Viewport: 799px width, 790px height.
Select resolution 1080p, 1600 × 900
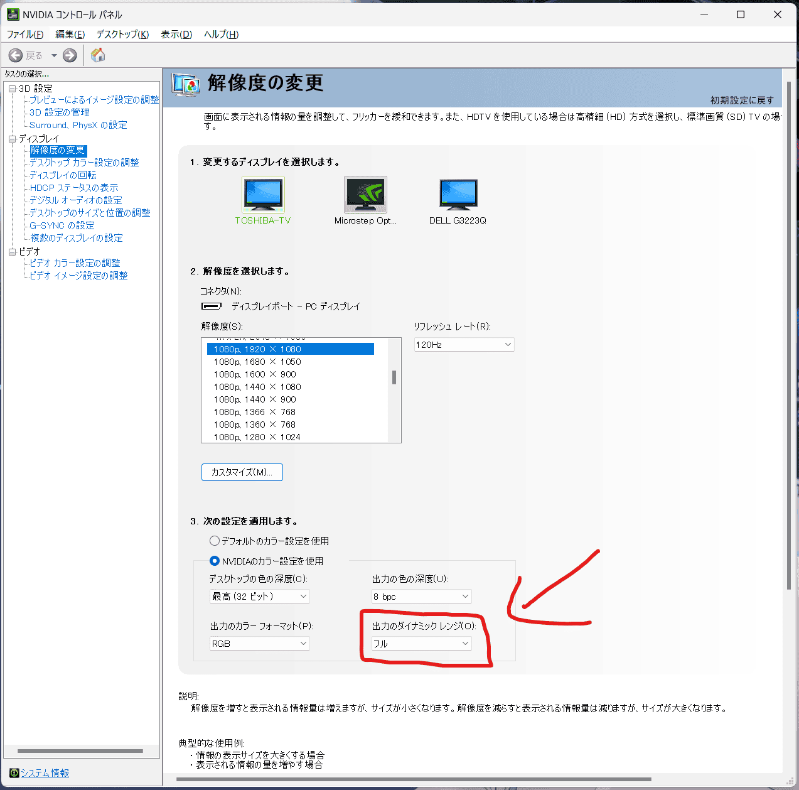coord(291,374)
